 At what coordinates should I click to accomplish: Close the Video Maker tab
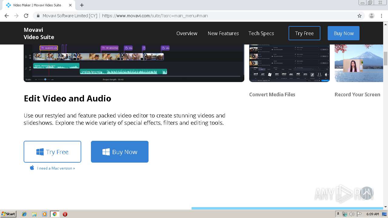tap(70, 5)
